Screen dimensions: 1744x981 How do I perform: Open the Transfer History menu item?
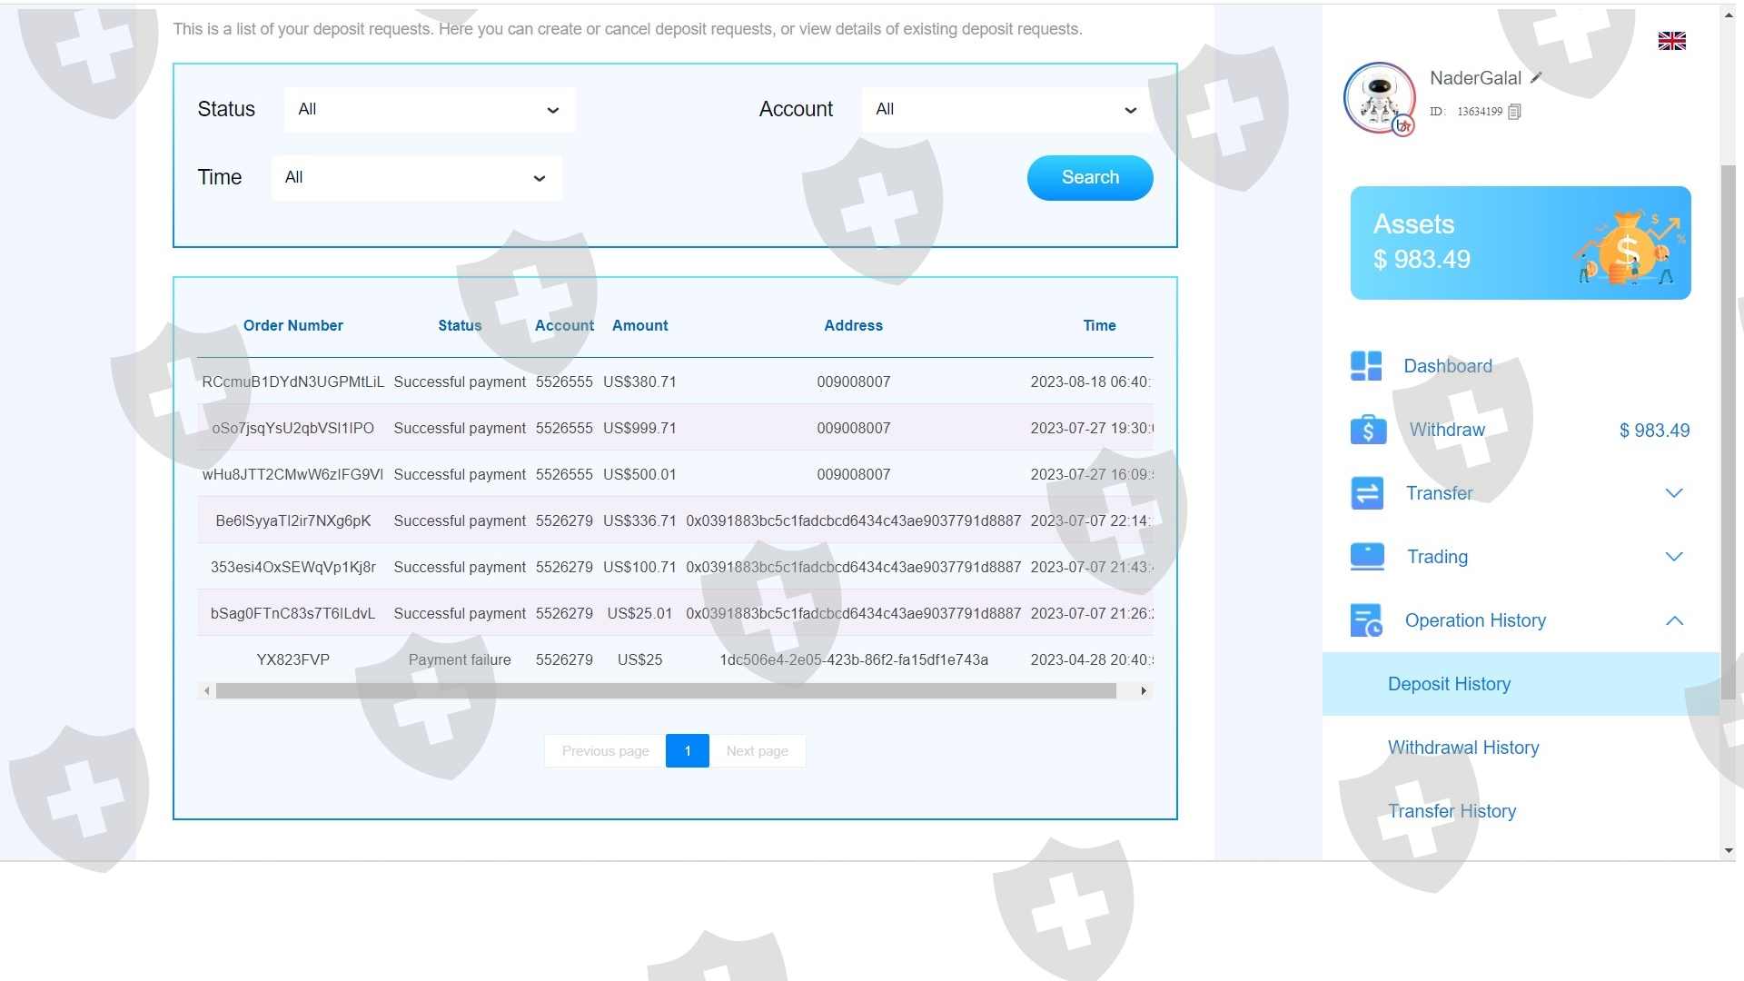tap(1452, 811)
